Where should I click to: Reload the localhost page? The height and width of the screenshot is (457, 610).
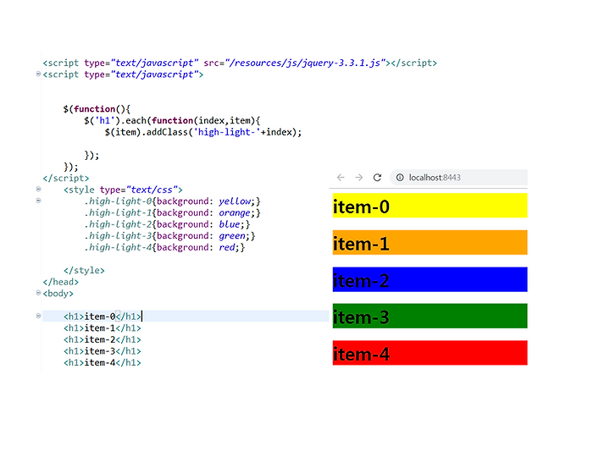[377, 178]
